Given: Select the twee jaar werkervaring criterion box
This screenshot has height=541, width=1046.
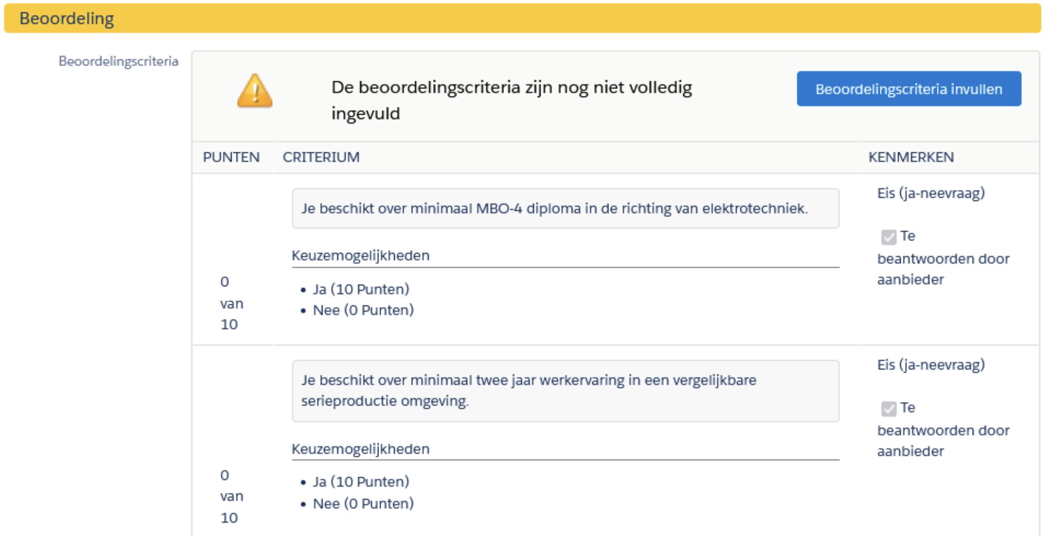Looking at the screenshot, I should tap(565, 391).
